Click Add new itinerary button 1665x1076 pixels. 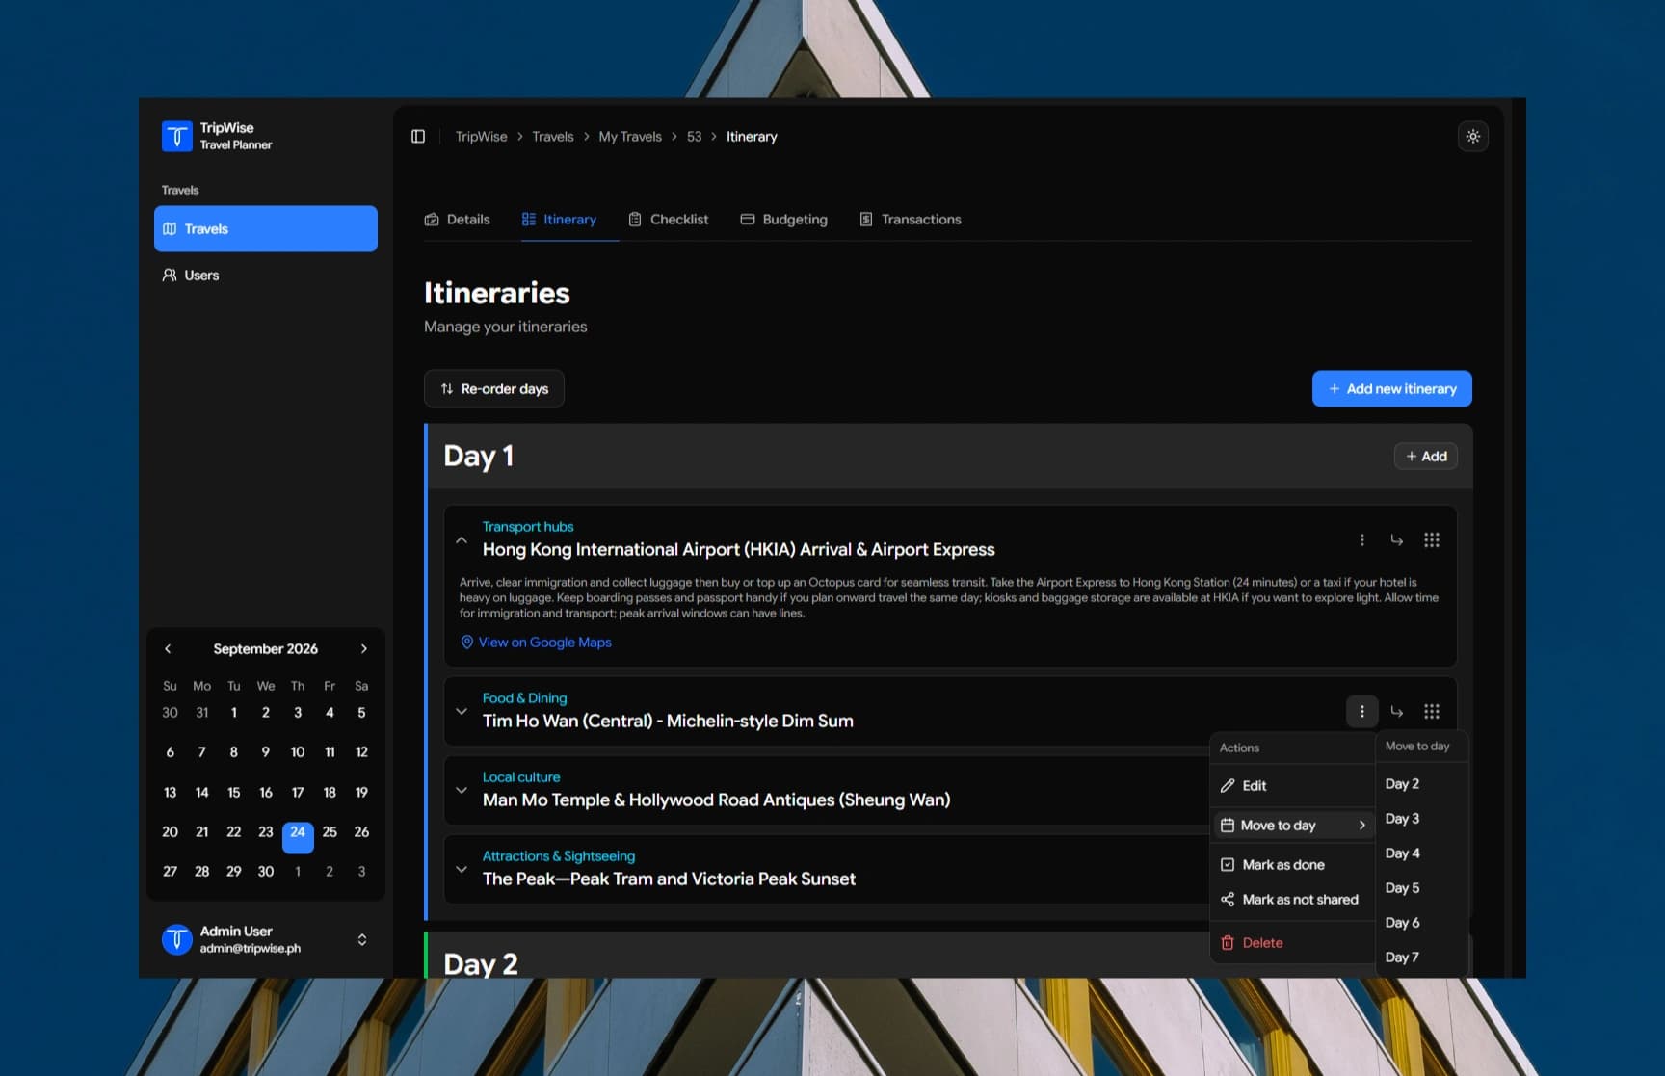(1392, 389)
